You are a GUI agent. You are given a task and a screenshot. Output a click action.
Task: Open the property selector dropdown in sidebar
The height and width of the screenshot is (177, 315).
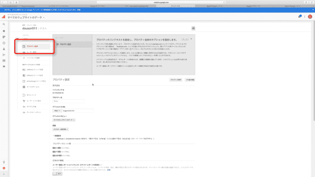[x=36, y=39]
